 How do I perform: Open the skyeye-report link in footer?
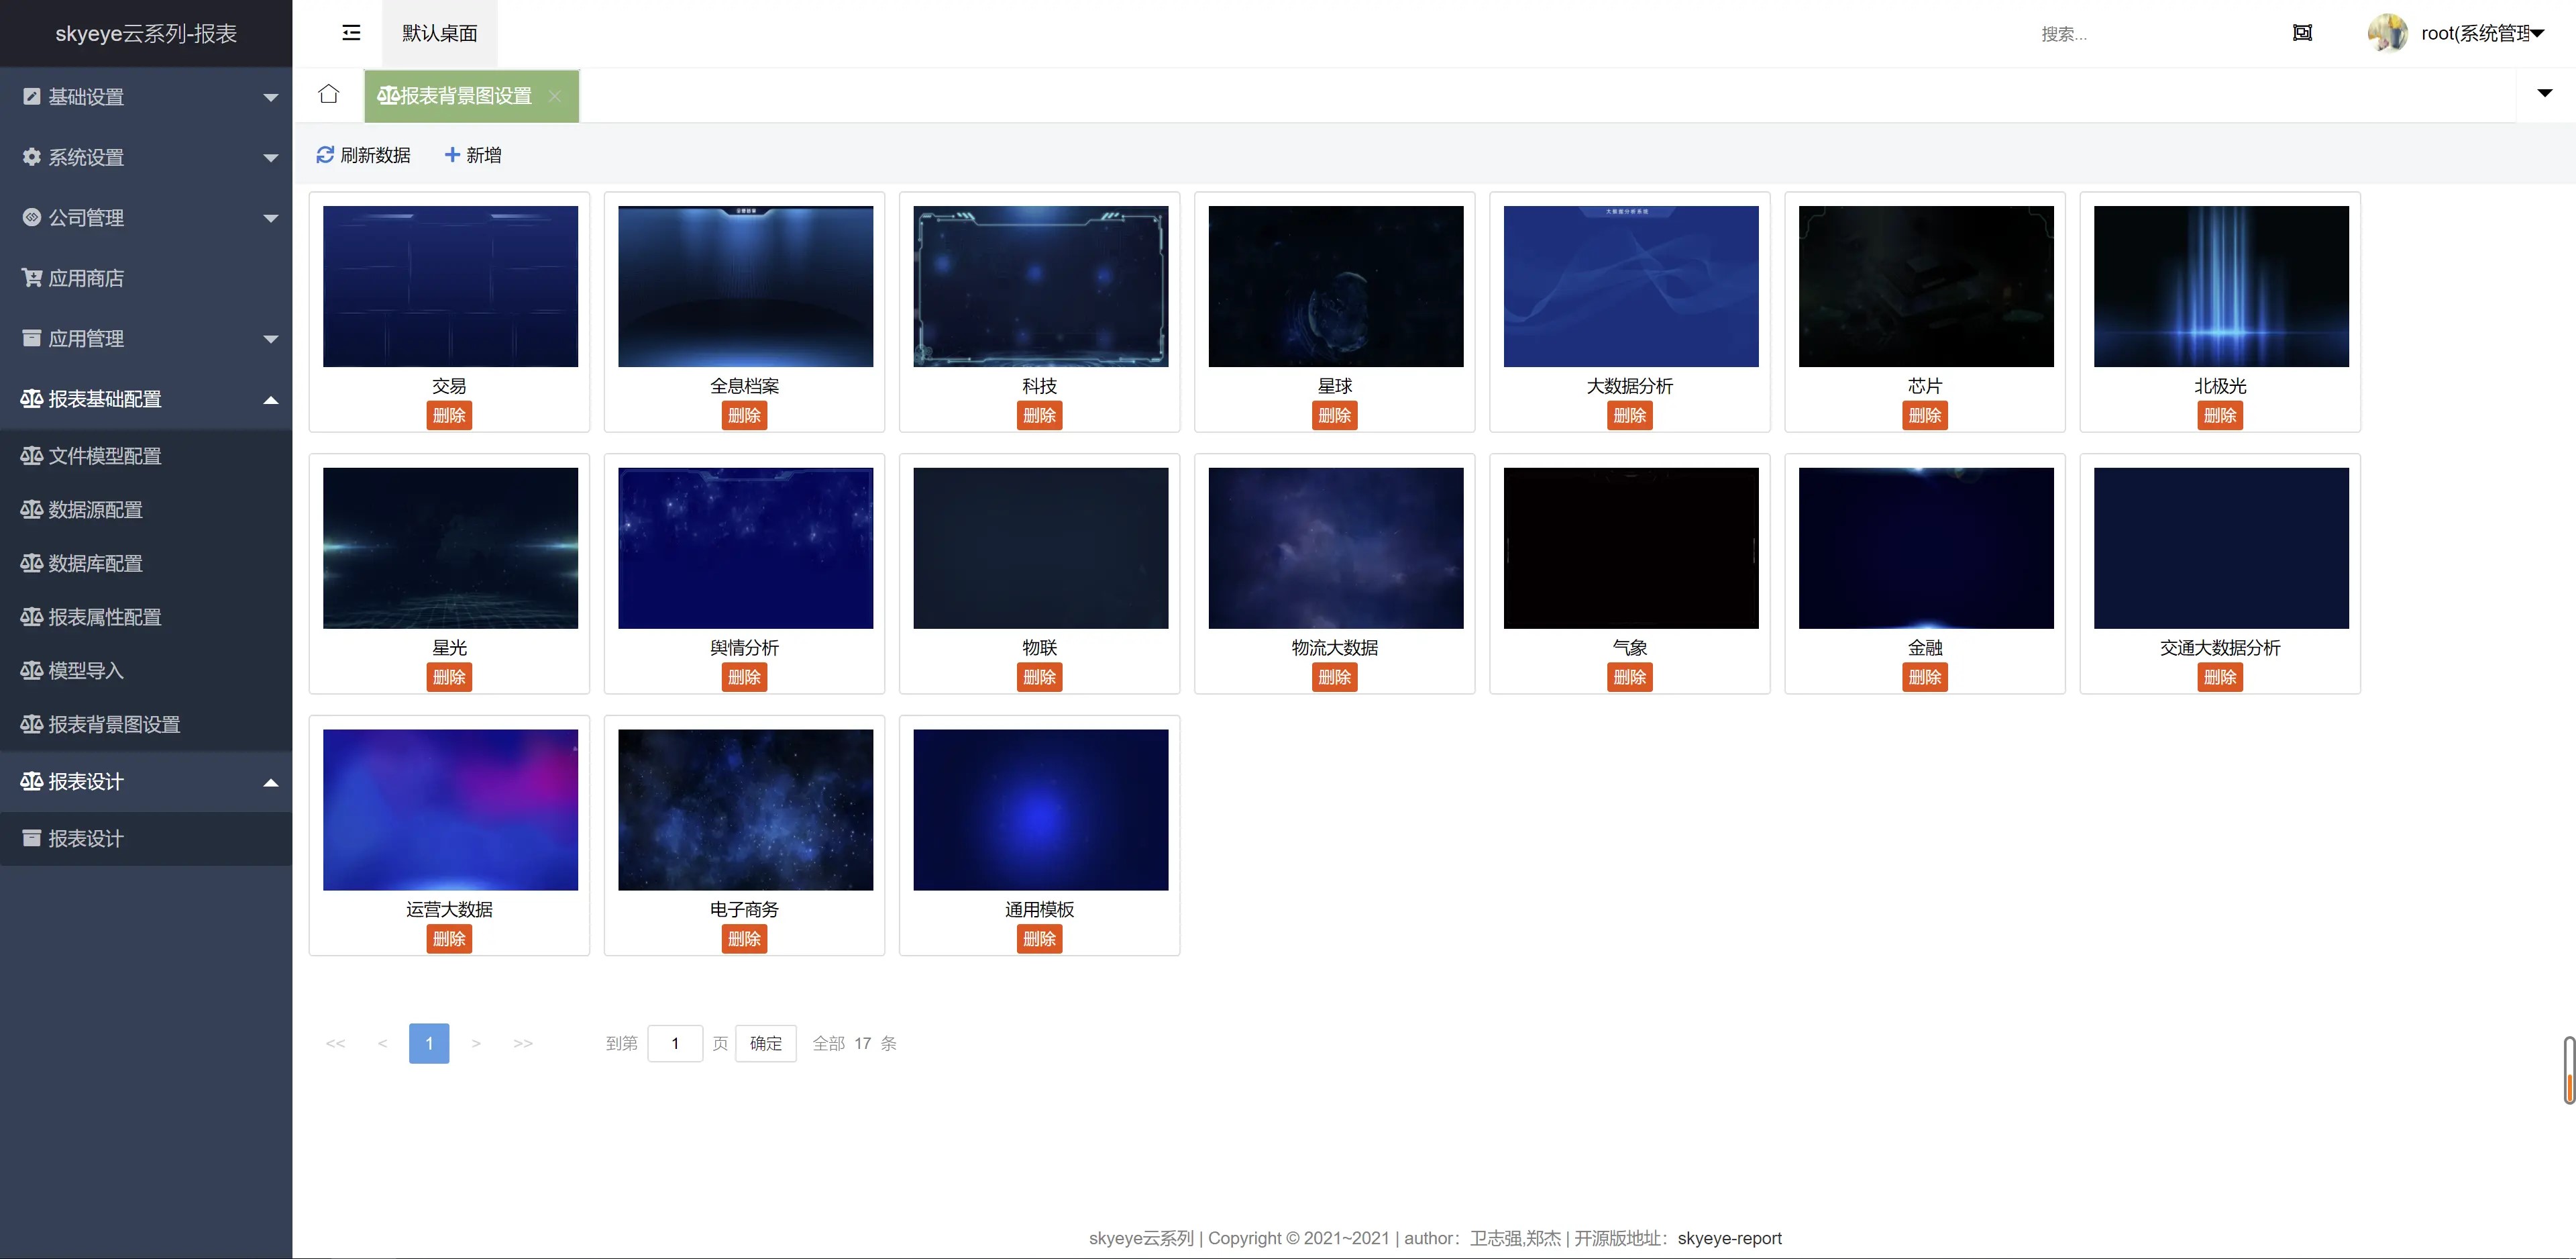coord(1729,1238)
